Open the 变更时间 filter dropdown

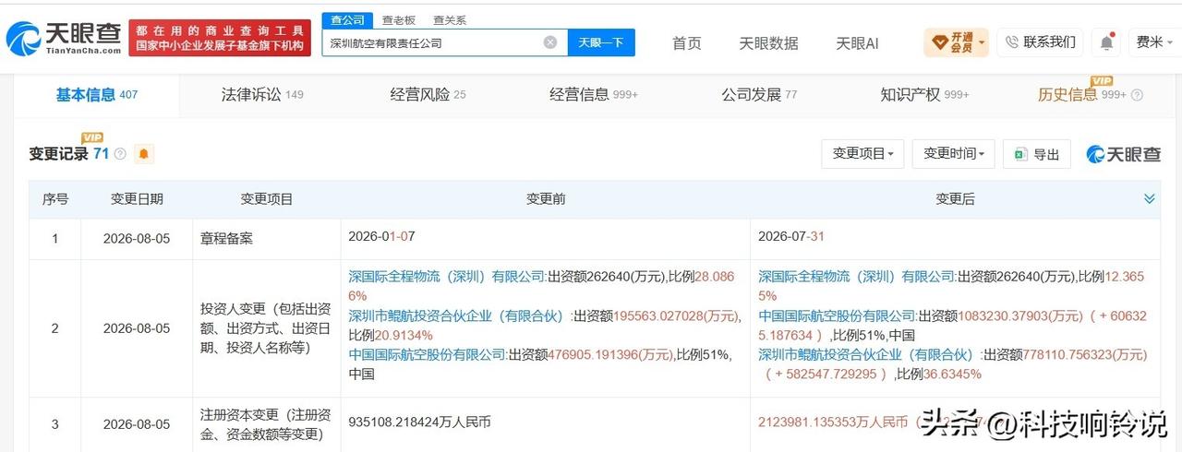coord(953,154)
